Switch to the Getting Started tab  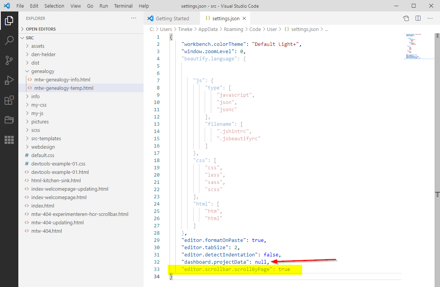tap(172, 18)
